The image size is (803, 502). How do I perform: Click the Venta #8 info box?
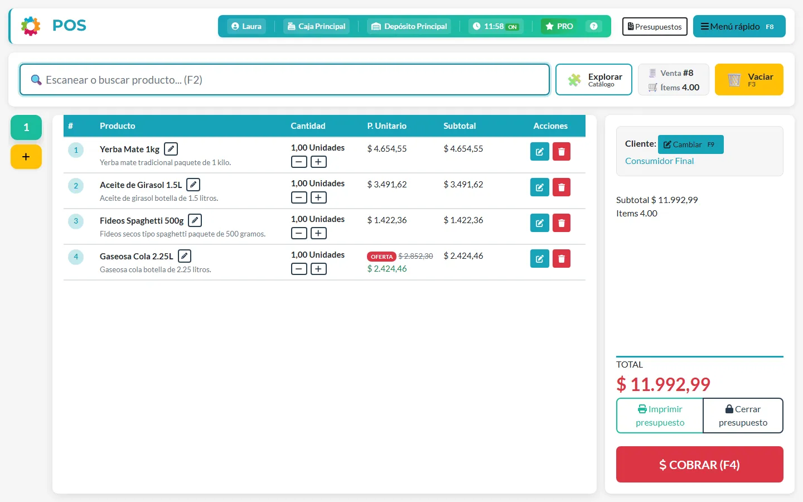point(674,80)
